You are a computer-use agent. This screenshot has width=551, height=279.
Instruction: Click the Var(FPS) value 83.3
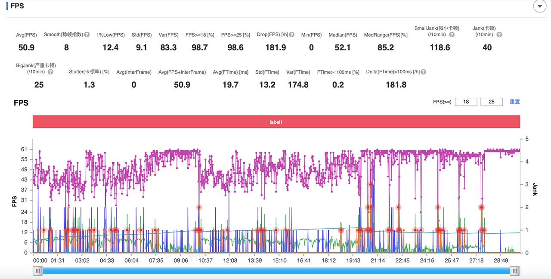(168, 47)
